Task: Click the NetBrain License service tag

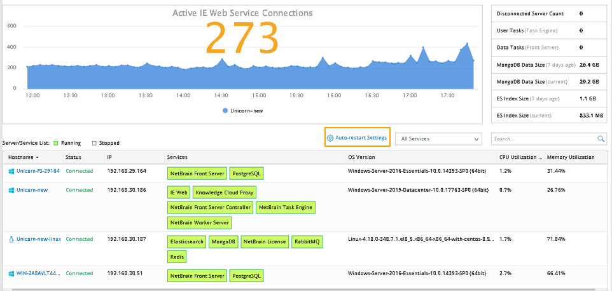Action: 265,241
